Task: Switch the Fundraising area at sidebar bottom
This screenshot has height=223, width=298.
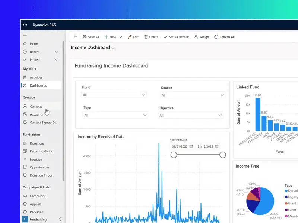Action: tap(41, 219)
